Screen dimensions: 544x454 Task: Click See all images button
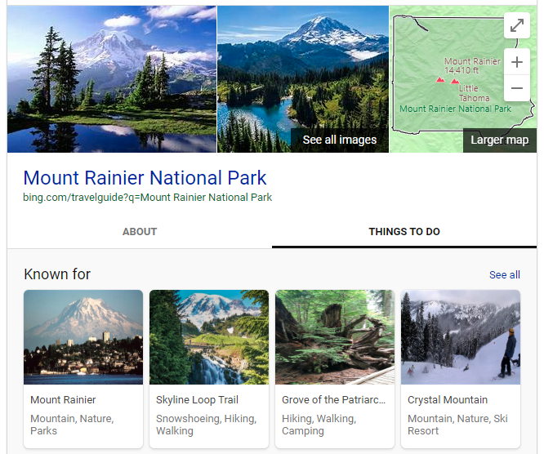(339, 140)
